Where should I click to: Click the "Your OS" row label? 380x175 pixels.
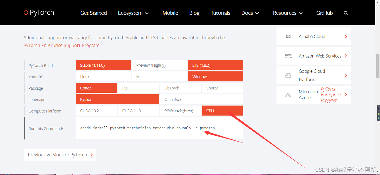(36, 77)
